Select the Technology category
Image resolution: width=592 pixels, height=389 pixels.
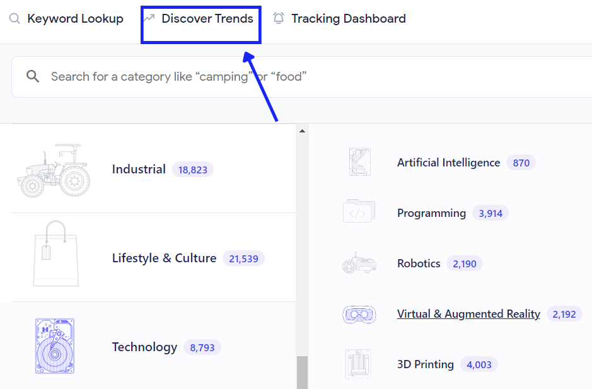pos(144,346)
